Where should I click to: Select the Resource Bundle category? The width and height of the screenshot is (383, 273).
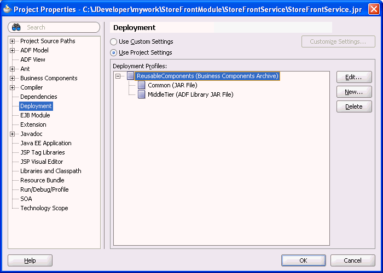tap(42, 180)
